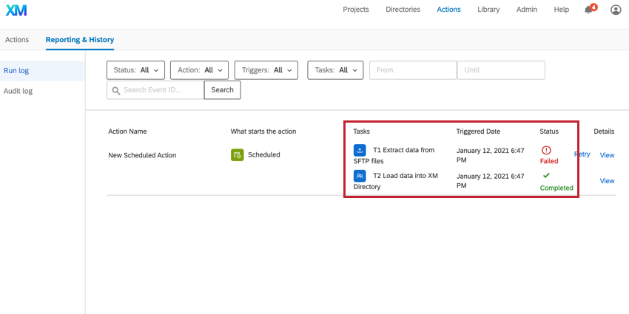Open Run log in sidebar
Screen dimensions: 629x314
tap(42, 71)
